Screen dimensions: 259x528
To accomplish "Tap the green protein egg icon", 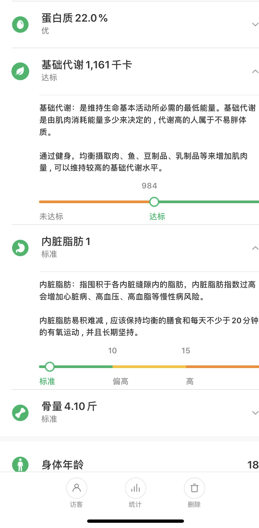I will pyautogui.click(x=20, y=24).
